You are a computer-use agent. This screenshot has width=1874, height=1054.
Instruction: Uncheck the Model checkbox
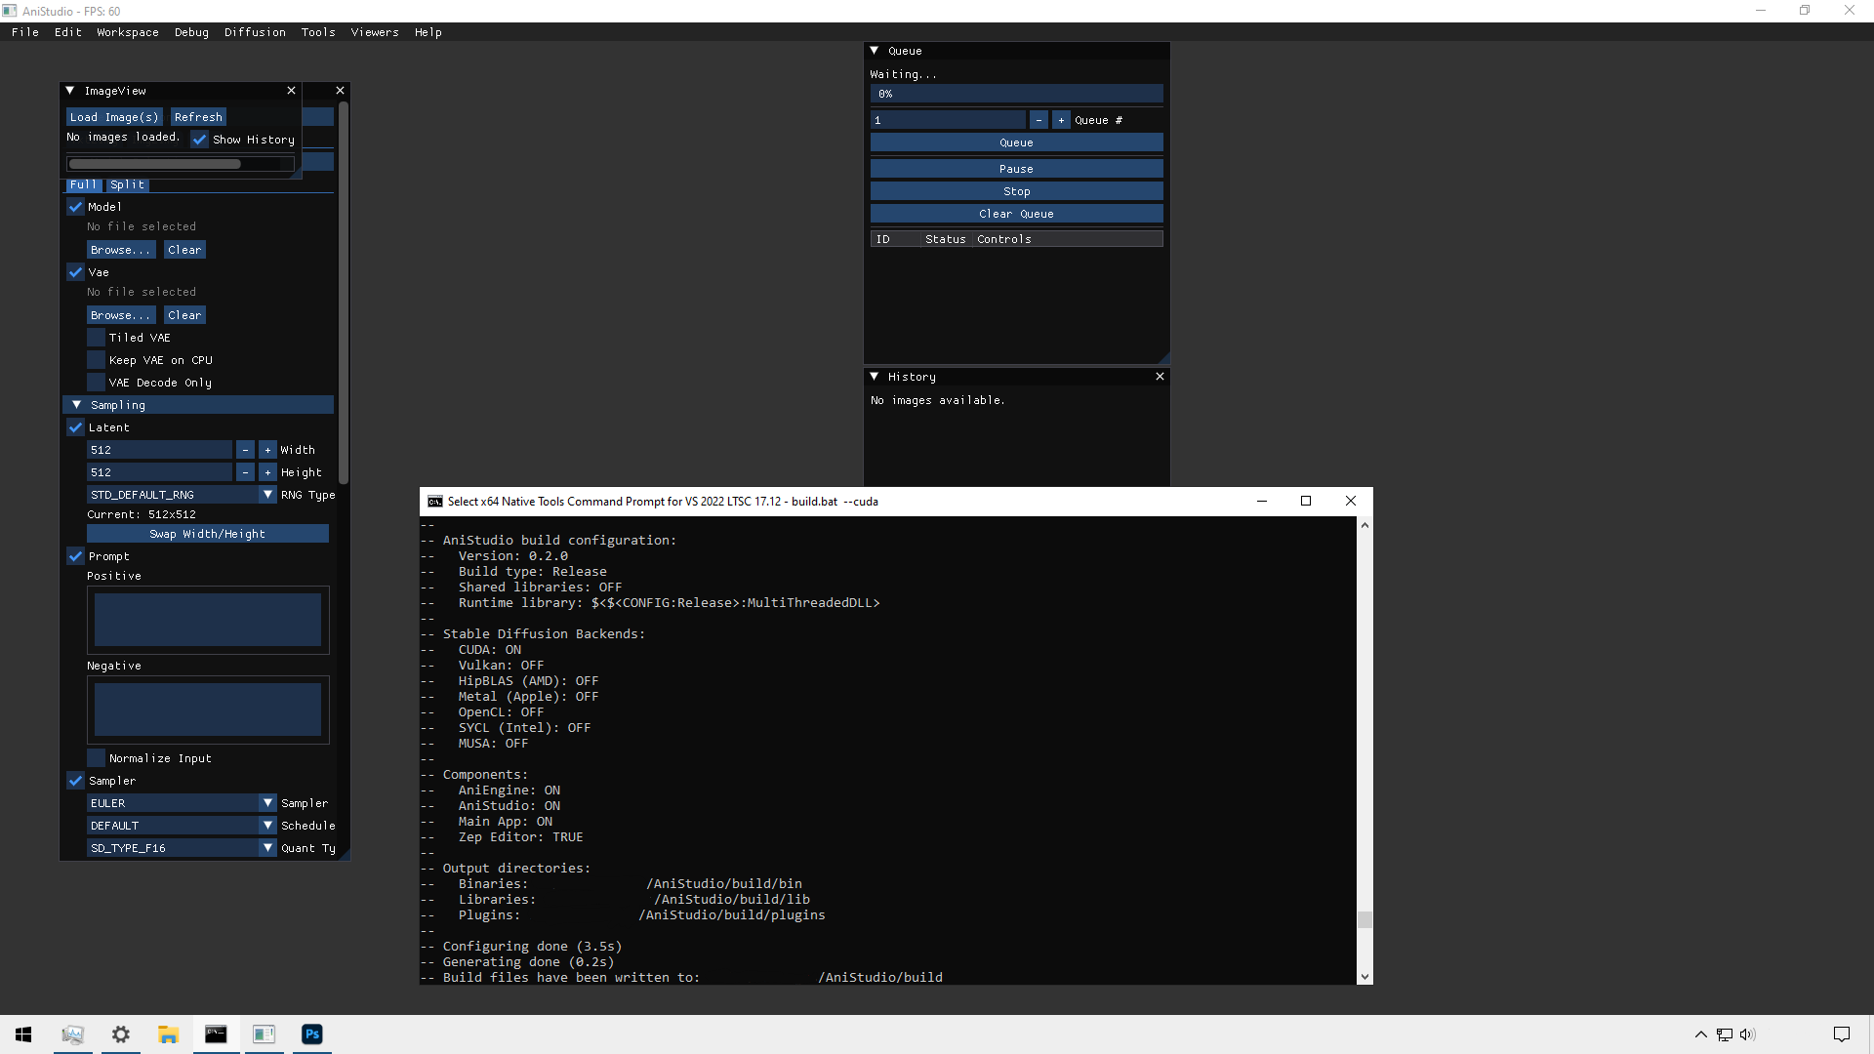pyautogui.click(x=75, y=207)
